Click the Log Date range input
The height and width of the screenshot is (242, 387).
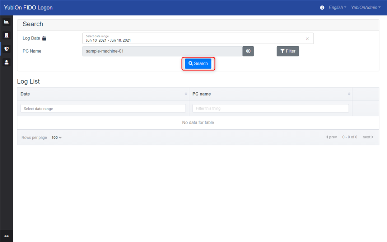[198, 38]
